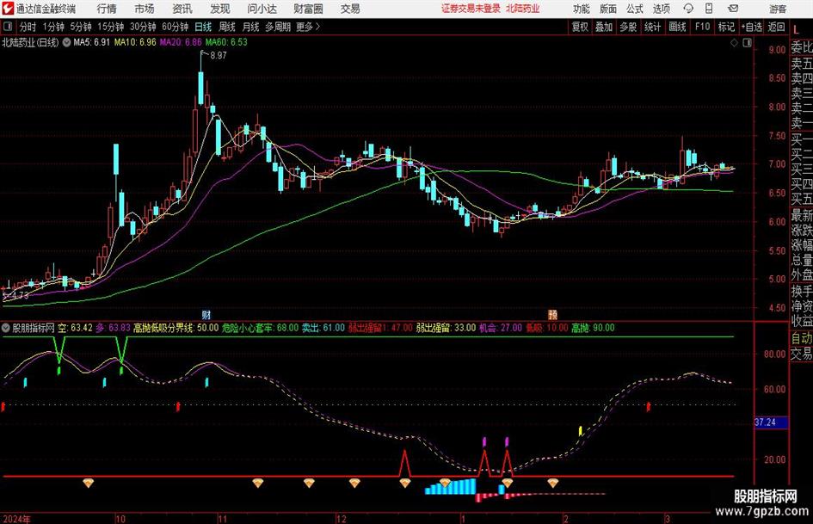Select the 多周期 multi-period tab
The height and width of the screenshot is (524, 813).
[x=278, y=27]
